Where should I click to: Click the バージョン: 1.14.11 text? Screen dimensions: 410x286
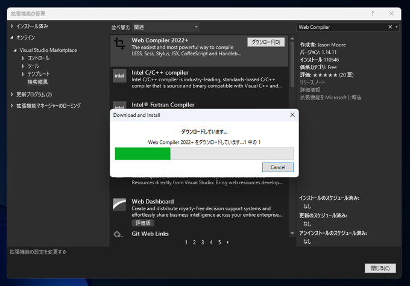tap(318, 52)
